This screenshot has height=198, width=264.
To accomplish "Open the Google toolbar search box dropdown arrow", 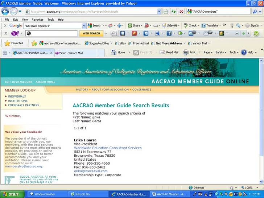I will (x=84, y=26).
